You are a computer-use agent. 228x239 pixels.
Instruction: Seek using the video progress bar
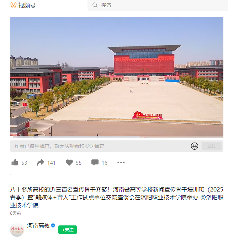coord(117,137)
